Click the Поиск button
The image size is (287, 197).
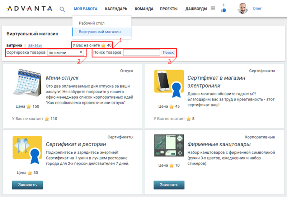pos(168,53)
